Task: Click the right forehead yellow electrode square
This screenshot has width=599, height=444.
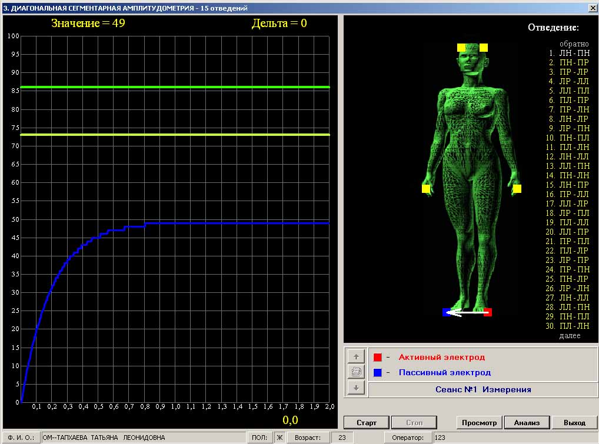Action: 483,47
